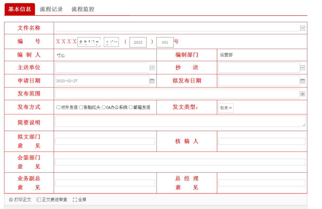Image resolution: width=322 pixels, height=209 pixels.
Task: Open the 发文类型 dropdown showing 制度
Action: coord(226,108)
